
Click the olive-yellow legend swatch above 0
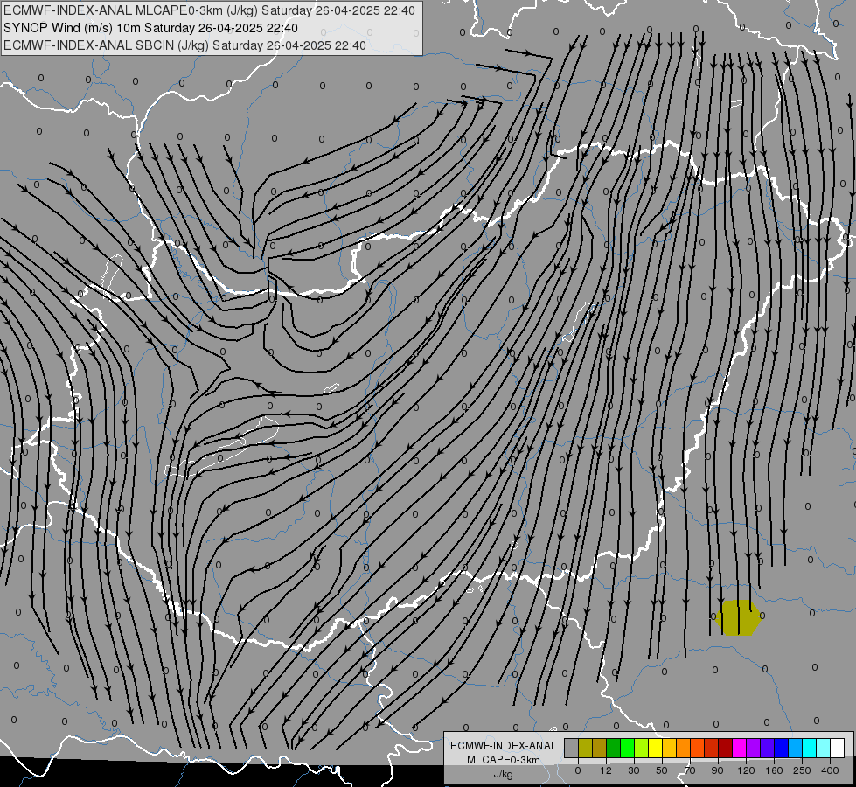(585, 748)
